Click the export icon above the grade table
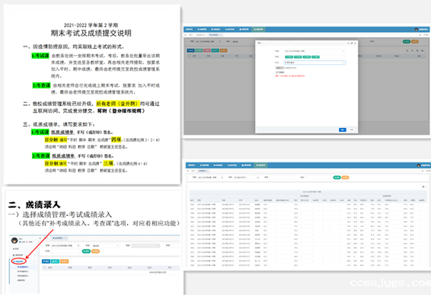The width and height of the screenshot is (431, 295). (423, 187)
